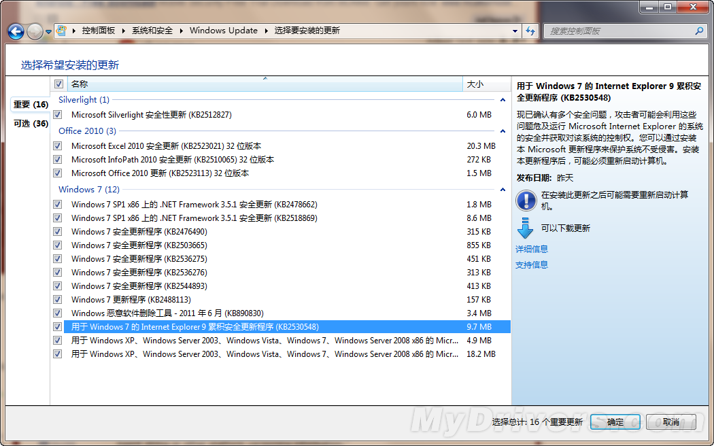714x446 pixels.
Task: Click the restart warning exclamation icon
Action: tap(526, 201)
